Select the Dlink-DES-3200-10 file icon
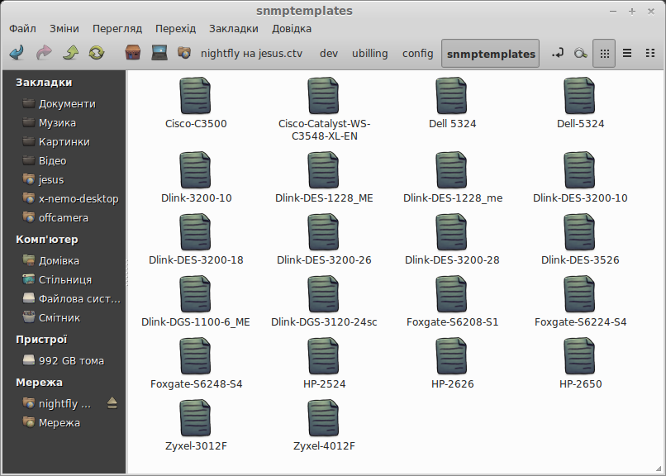The height and width of the screenshot is (476, 666). click(580, 170)
